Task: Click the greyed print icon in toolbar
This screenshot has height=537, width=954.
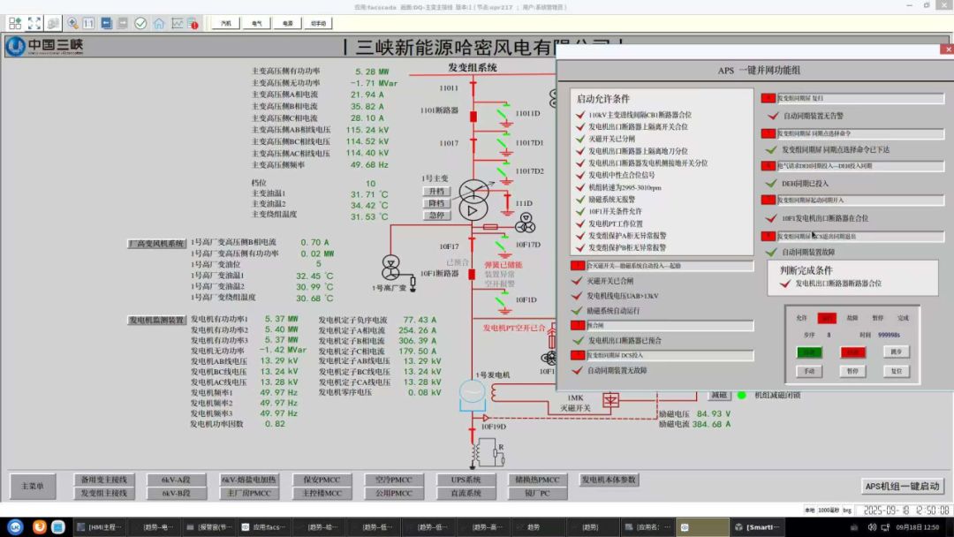Action: (x=53, y=23)
